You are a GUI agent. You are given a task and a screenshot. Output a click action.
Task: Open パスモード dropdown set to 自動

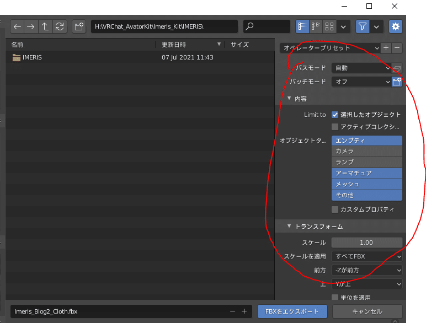coord(361,68)
